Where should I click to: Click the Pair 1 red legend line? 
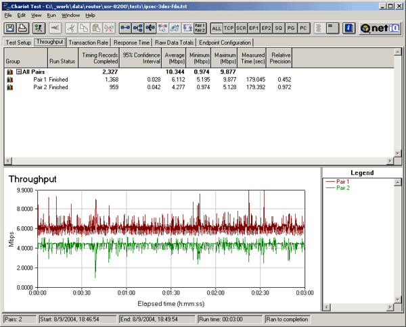coord(331,181)
